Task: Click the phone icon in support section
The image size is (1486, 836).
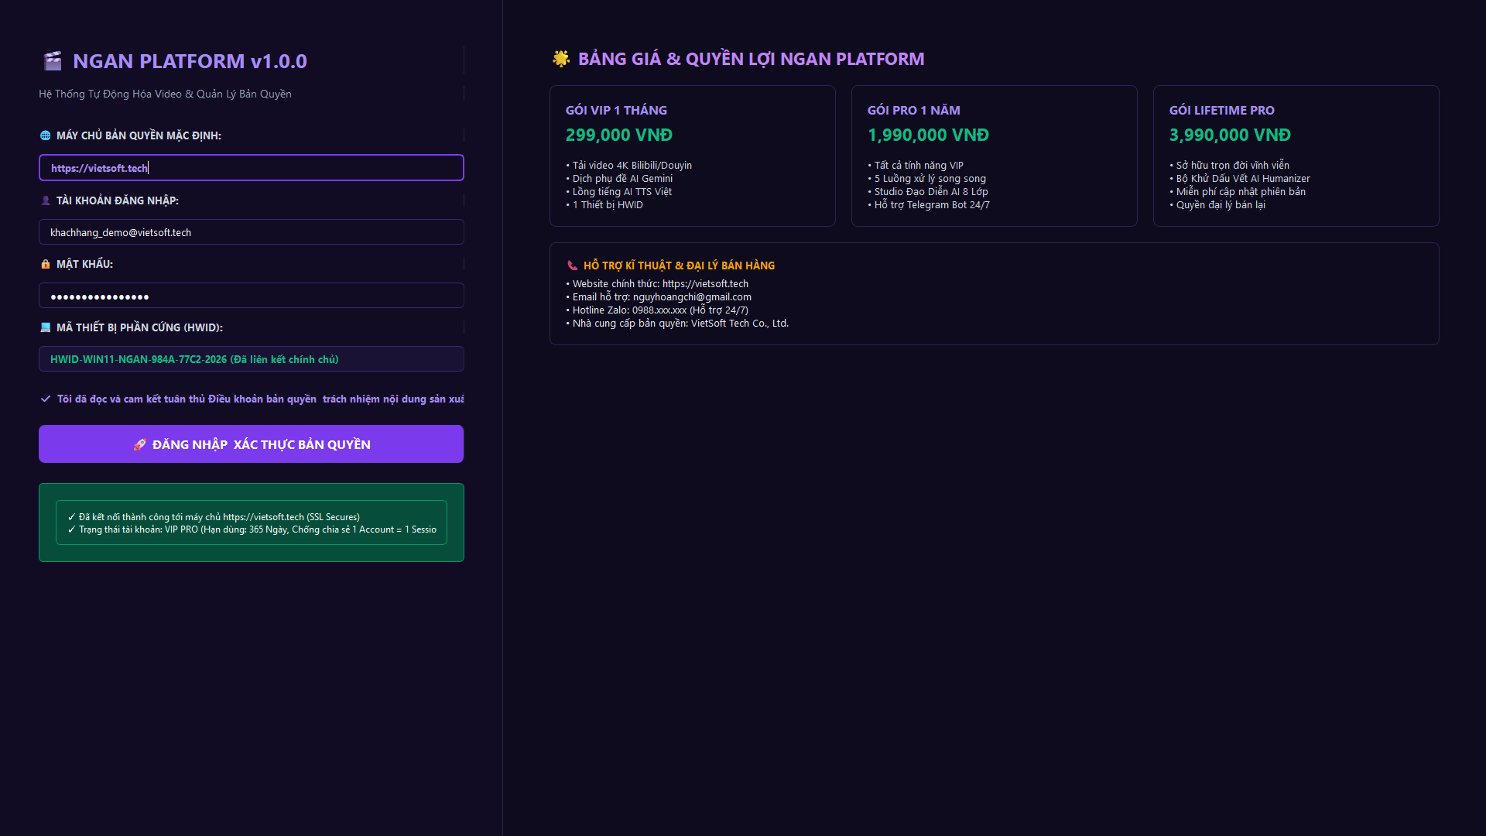Action: point(572,266)
